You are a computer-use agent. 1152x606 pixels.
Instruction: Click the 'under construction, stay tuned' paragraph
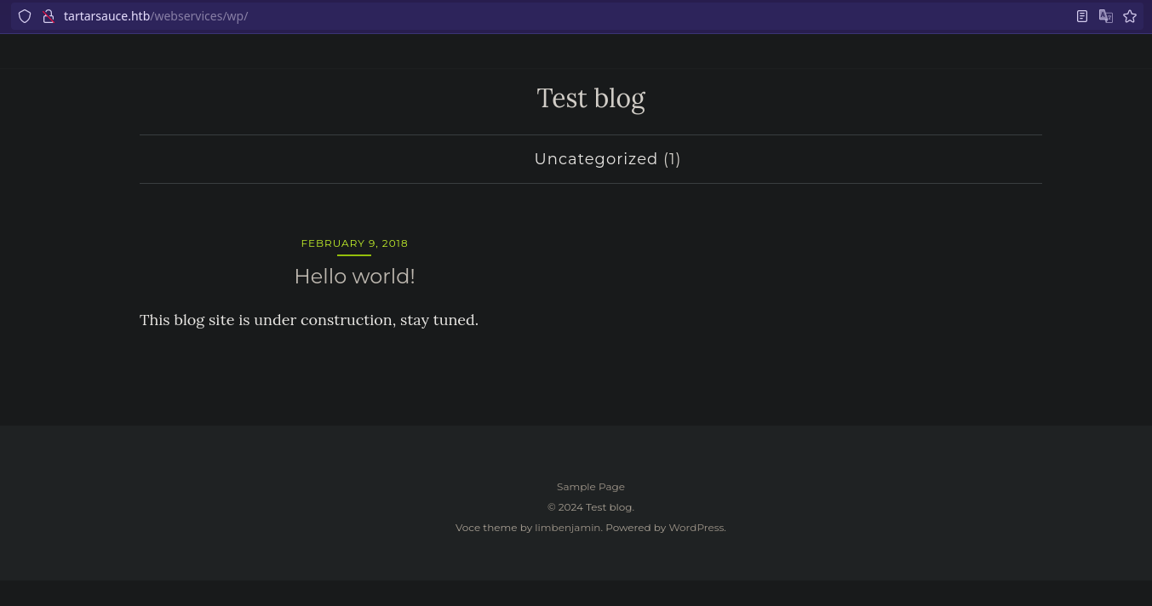tap(308, 320)
